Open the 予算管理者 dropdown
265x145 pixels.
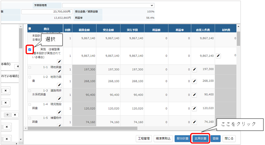pos(108,5)
